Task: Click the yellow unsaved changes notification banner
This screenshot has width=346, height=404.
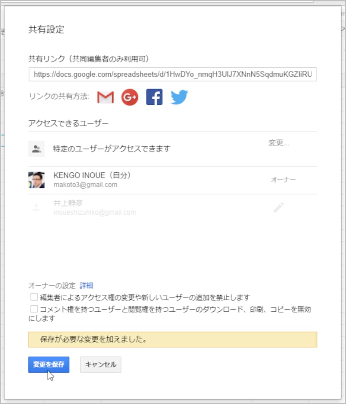Action: point(173,339)
